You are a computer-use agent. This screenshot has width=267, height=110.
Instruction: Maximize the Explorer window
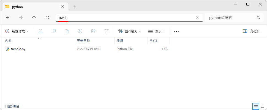click(x=248, y=4)
